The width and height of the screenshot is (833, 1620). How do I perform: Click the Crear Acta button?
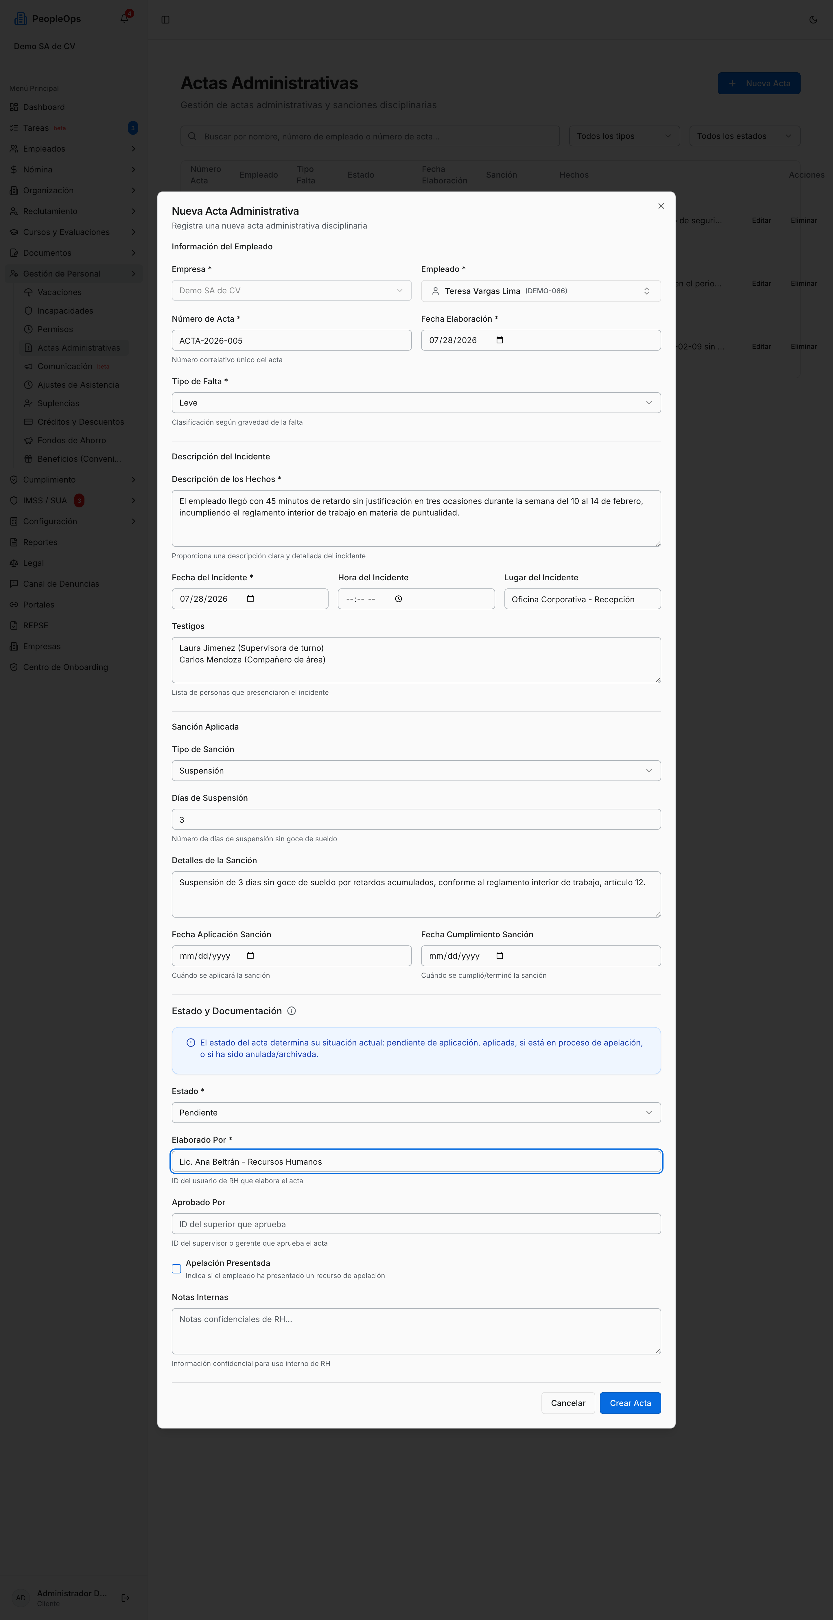tap(630, 1403)
